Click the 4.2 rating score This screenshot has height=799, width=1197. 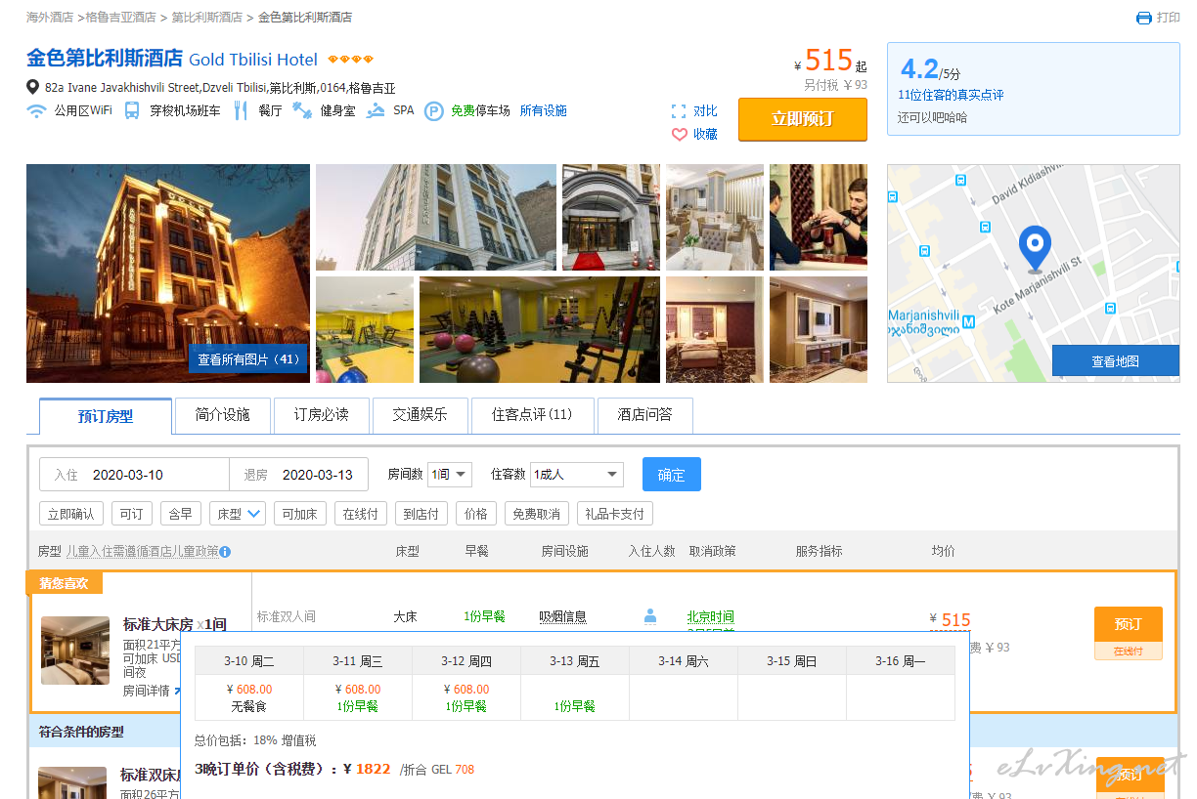pos(919,69)
